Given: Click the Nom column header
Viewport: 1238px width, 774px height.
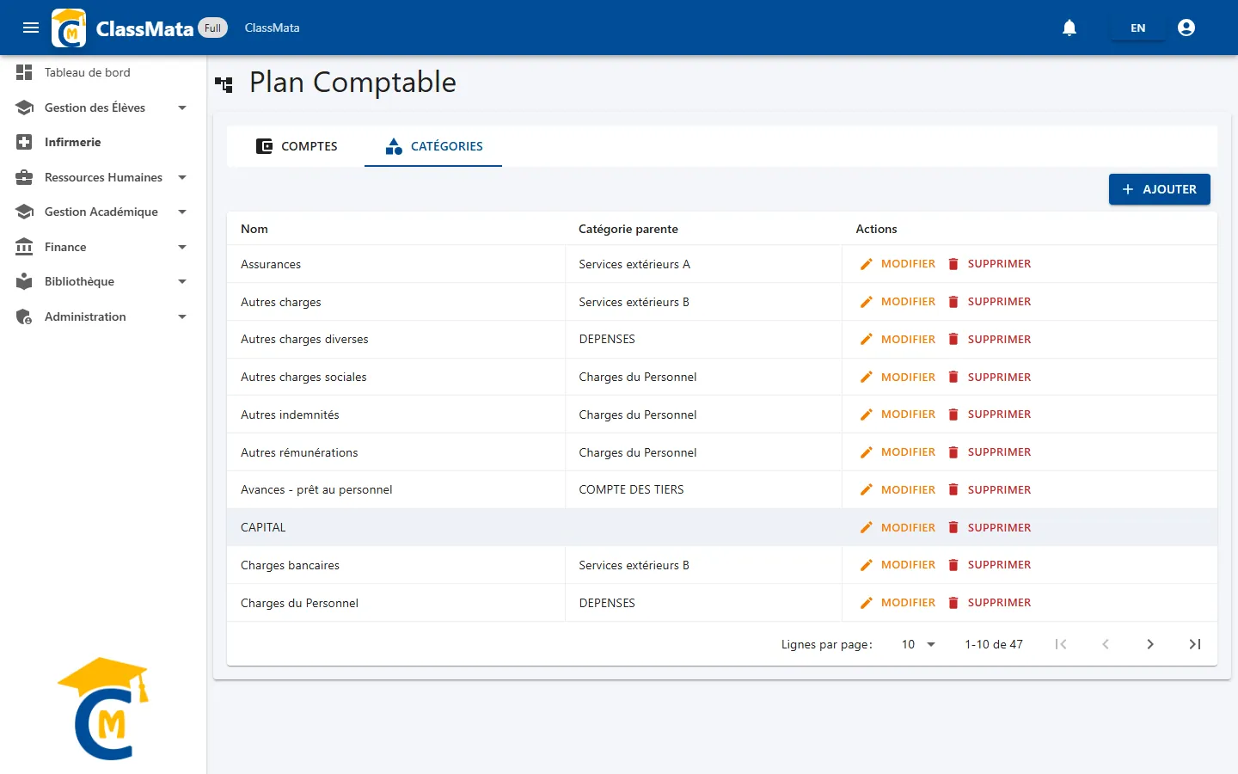Looking at the screenshot, I should 254,229.
